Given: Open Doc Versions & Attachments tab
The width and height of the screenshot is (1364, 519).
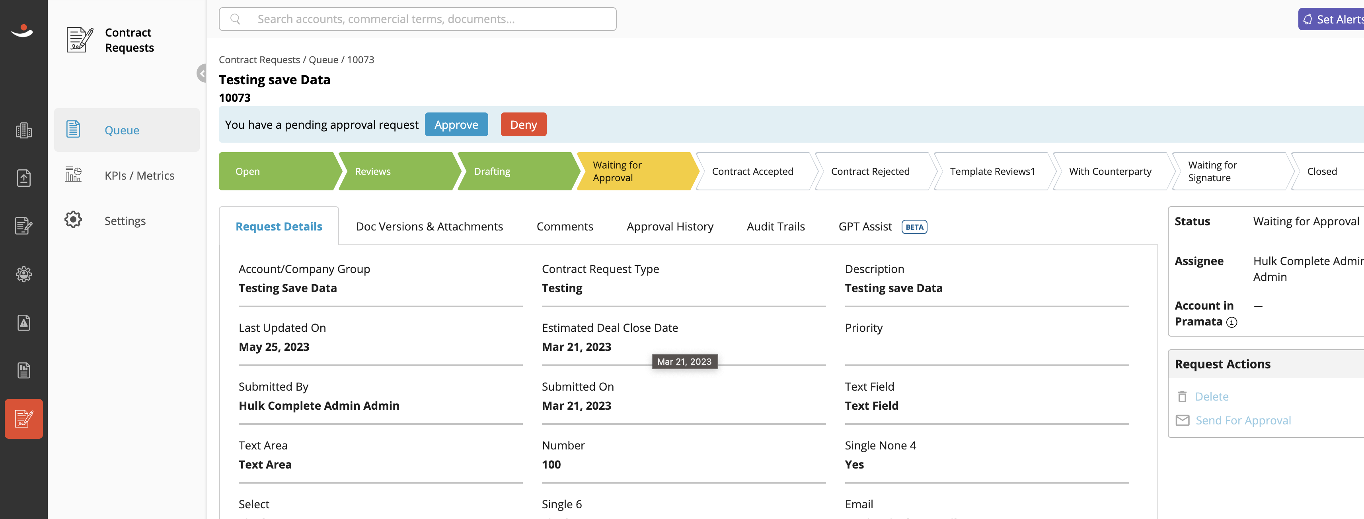Looking at the screenshot, I should pyautogui.click(x=429, y=227).
